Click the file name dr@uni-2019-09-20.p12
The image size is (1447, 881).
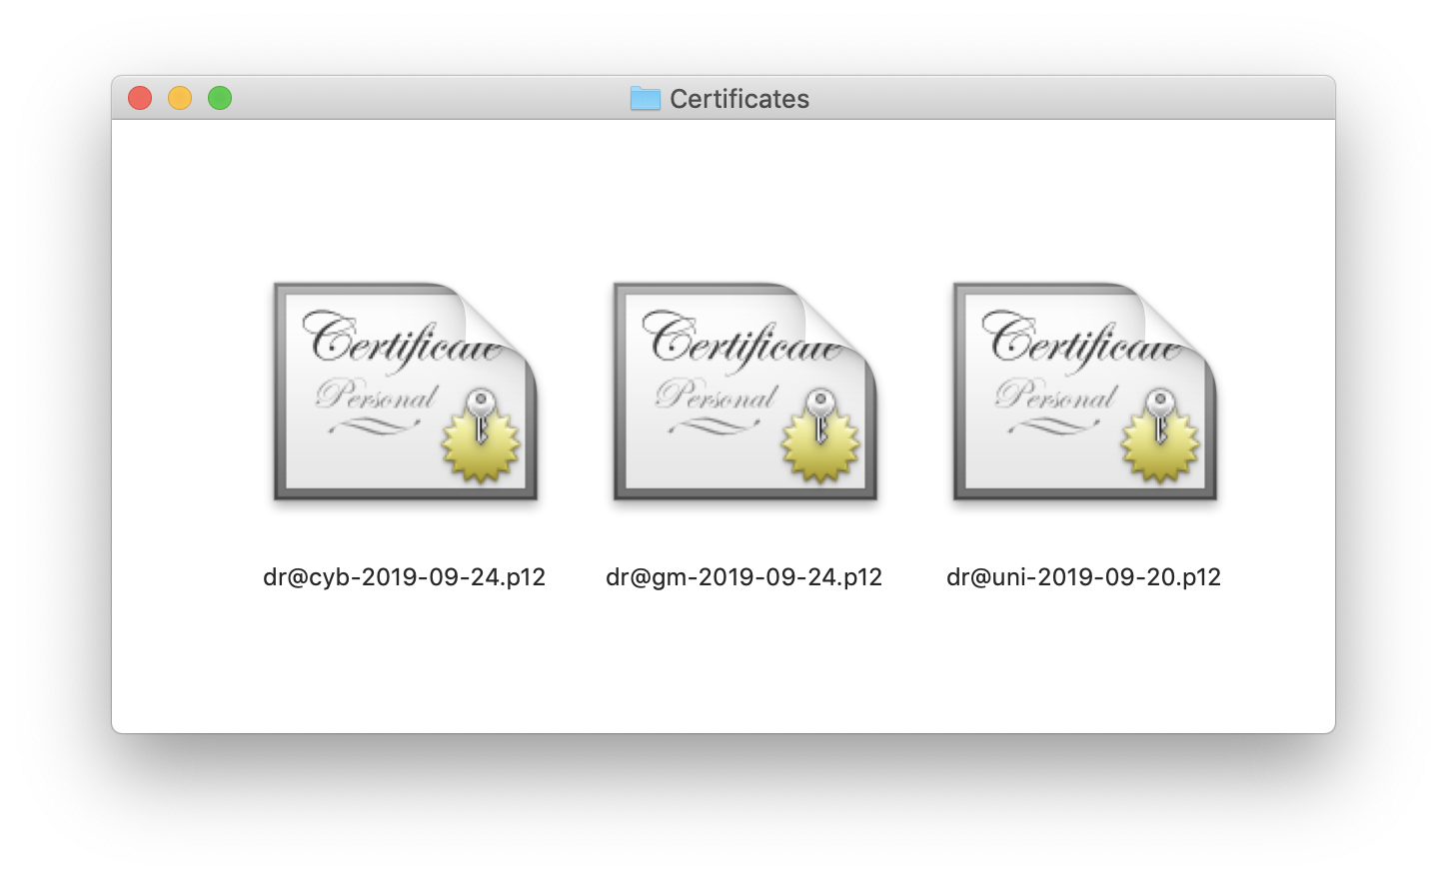[x=1084, y=577]
